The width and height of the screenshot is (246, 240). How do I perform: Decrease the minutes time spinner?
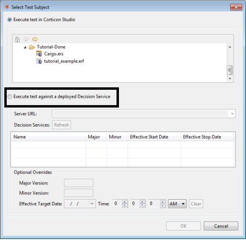(x=142, y=205)
